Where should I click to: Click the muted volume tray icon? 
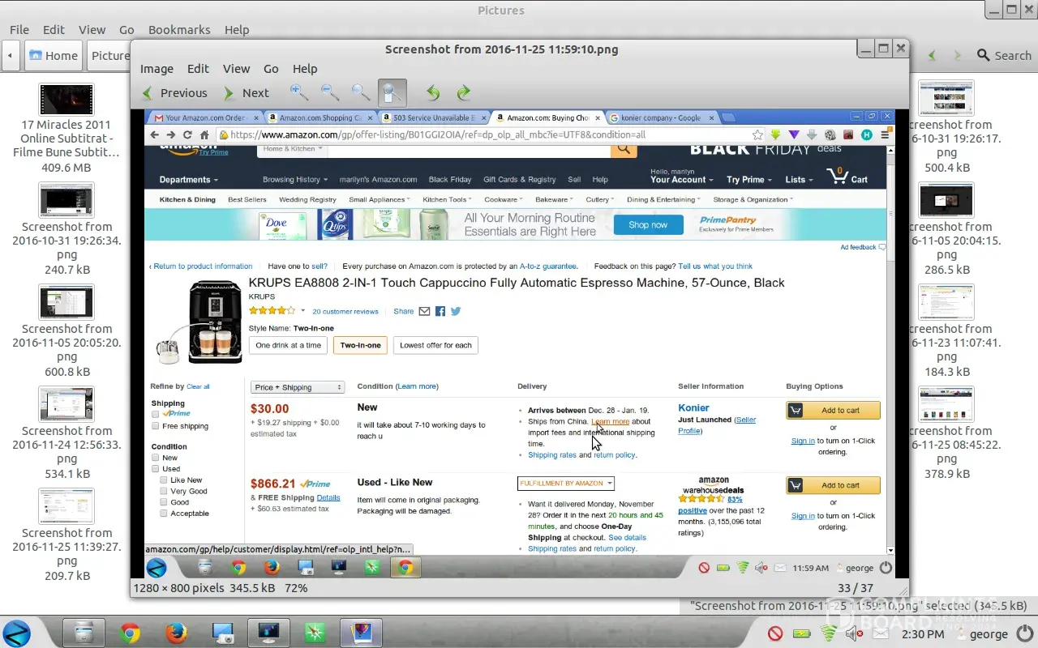click(853, 634)
